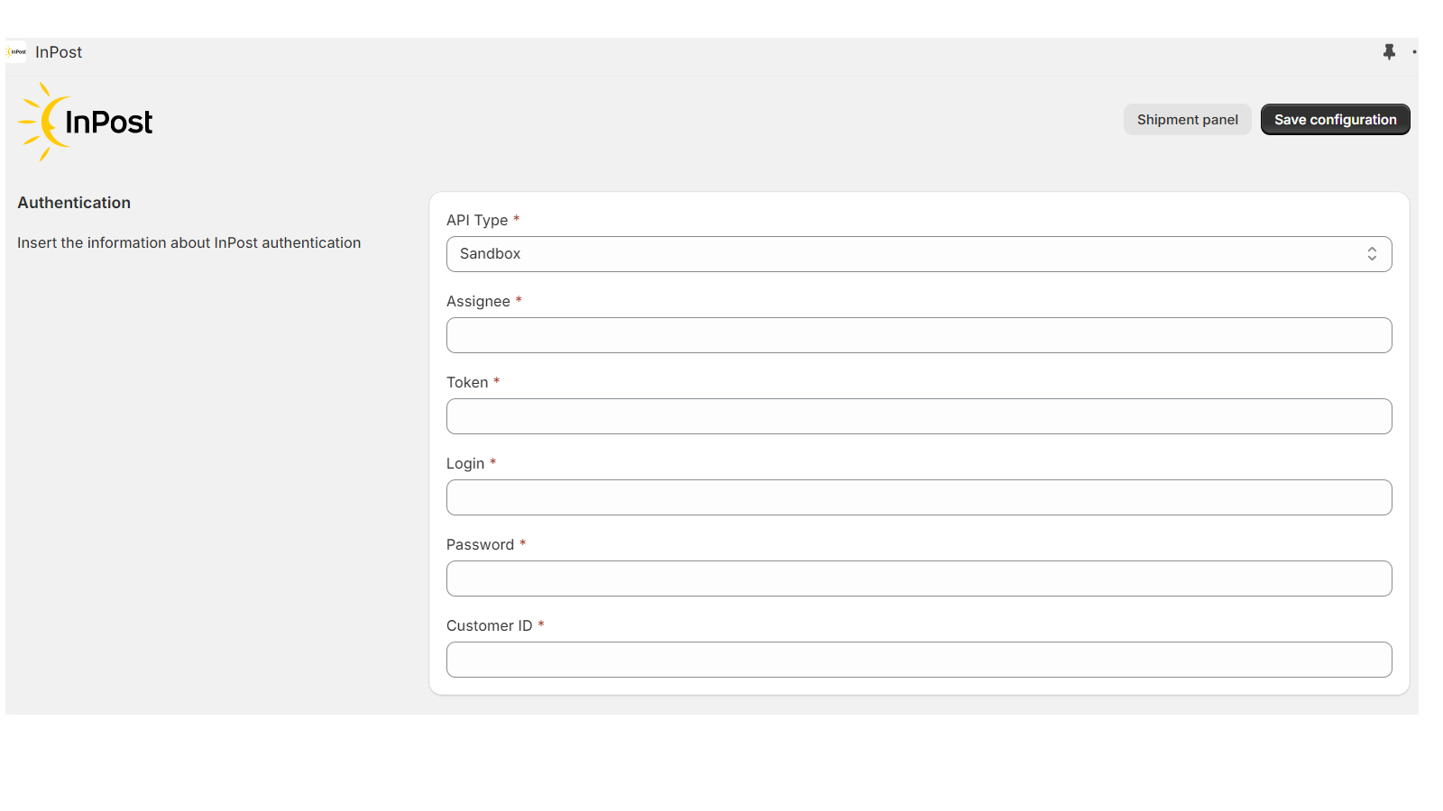Click the large InPost sun logo

[x=86, y=122]
